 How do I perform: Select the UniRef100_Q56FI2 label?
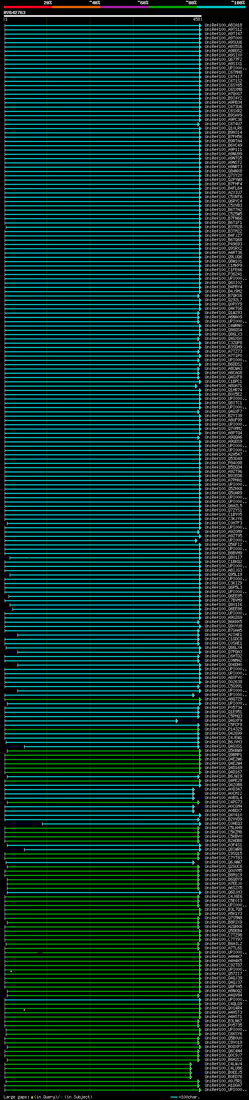pos(223,544)
